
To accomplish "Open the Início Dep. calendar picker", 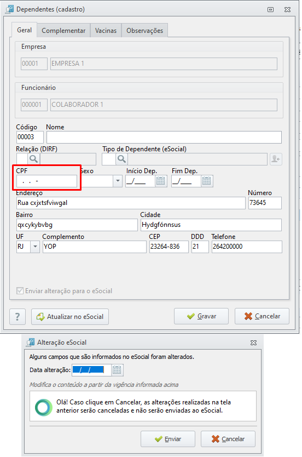I will tap(161, 181).
